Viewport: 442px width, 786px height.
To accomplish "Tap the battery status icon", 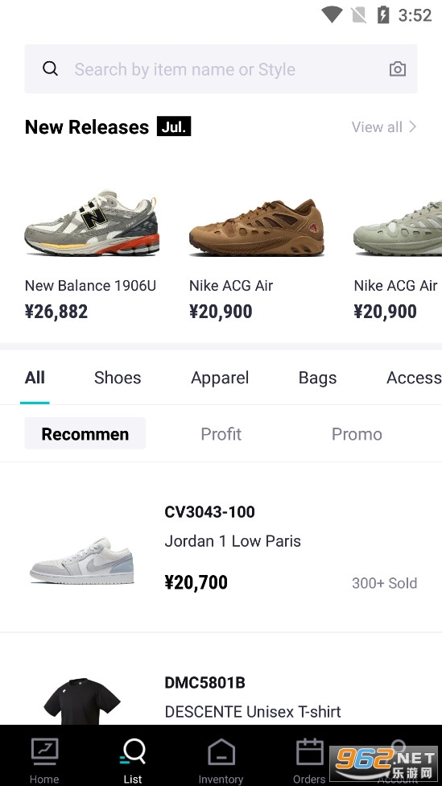I will 383,14.
